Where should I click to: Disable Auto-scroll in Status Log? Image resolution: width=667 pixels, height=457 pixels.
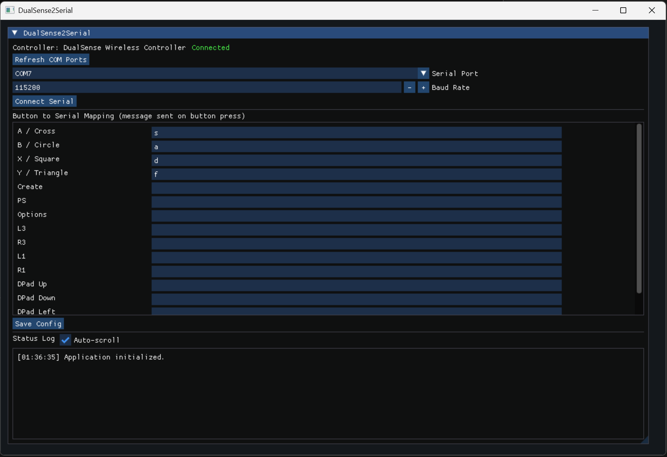[65, 340]
